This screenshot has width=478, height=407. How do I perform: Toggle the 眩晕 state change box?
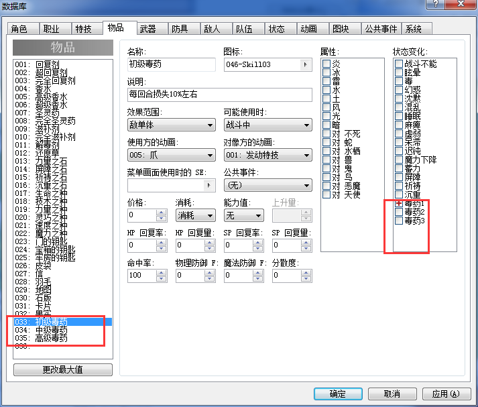pyautogui.click(x=399, y=72)
